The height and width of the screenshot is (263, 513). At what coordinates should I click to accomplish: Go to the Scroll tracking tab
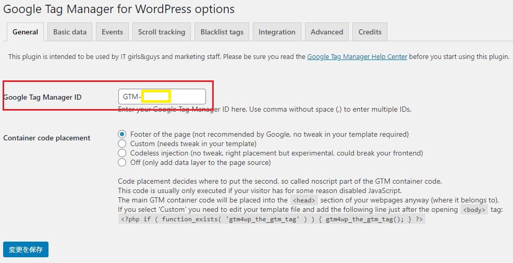(x=162, y=32)
